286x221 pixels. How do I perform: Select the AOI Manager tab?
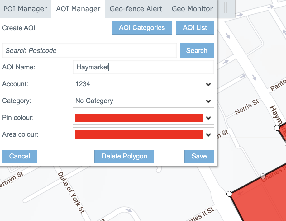[x=78, y=9]
